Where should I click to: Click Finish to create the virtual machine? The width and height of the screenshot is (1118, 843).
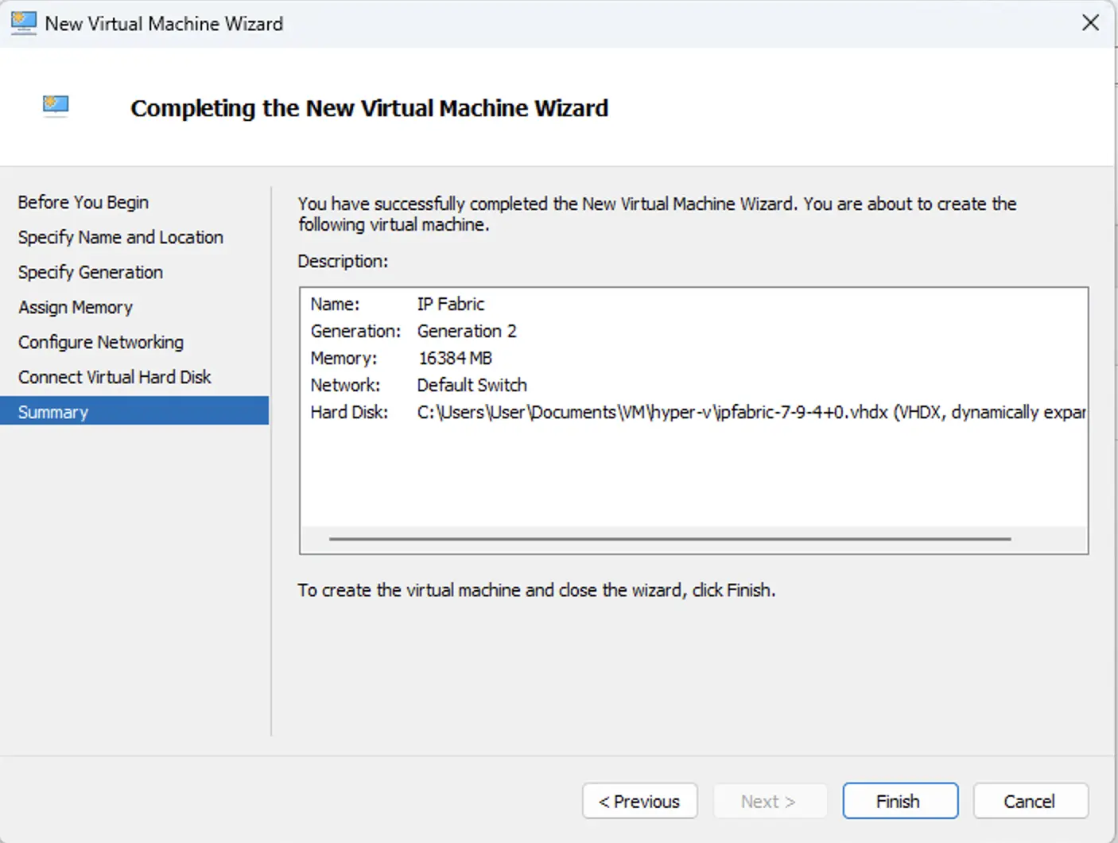point(899,801)
